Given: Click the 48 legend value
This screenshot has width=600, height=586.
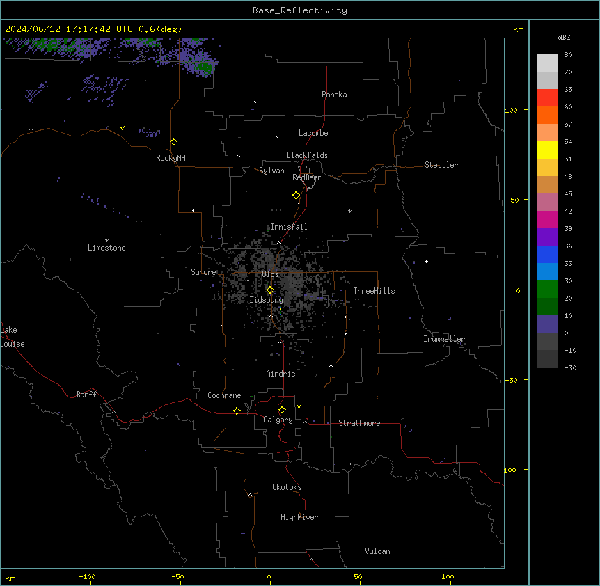Looking at the screenshot, I should (568, 176).
